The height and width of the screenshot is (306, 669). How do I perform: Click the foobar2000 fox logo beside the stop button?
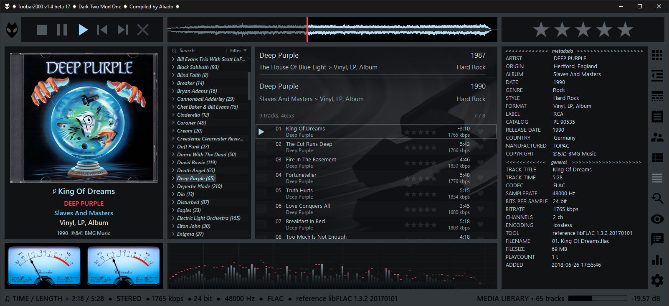click(x=12, y=30)
